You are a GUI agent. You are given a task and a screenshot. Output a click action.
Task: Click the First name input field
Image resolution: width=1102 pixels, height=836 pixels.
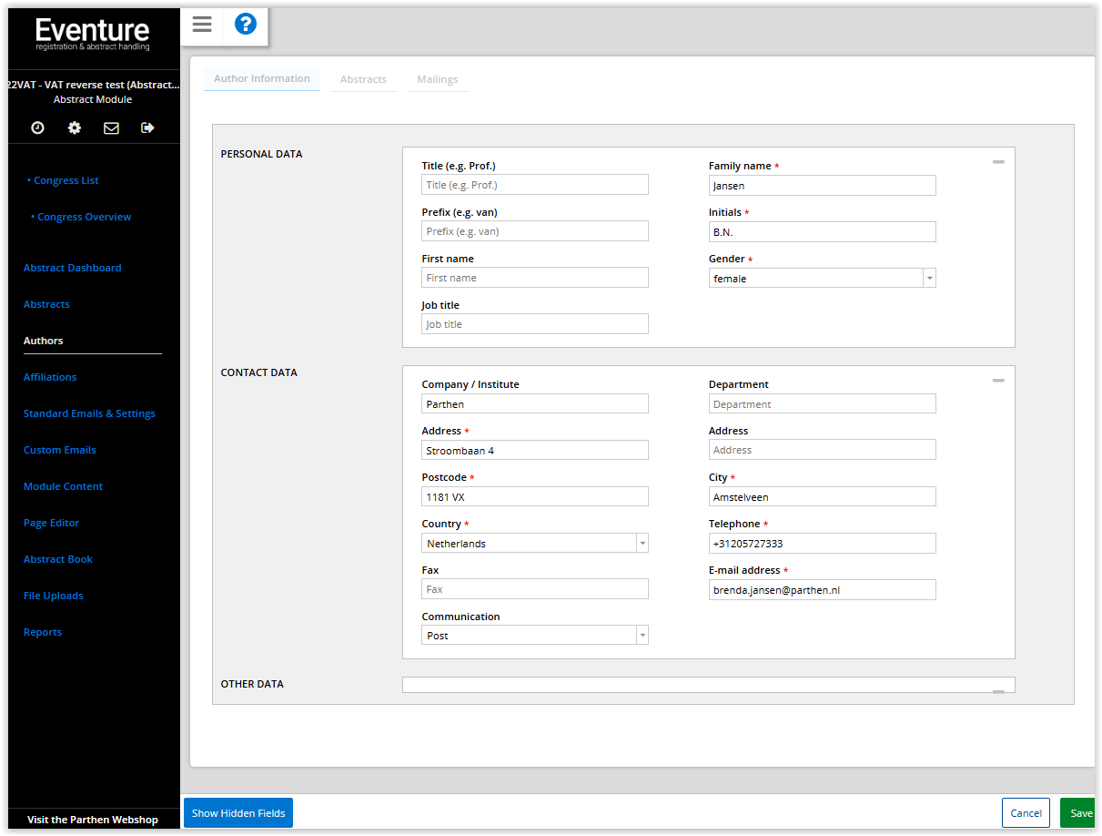point(535,278)
